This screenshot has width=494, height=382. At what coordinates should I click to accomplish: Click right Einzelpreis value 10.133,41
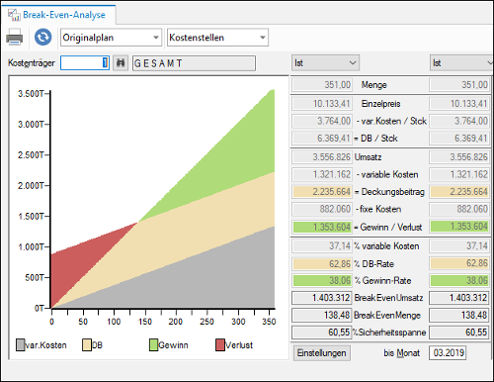pyautogui.click(x=459, y=104)
